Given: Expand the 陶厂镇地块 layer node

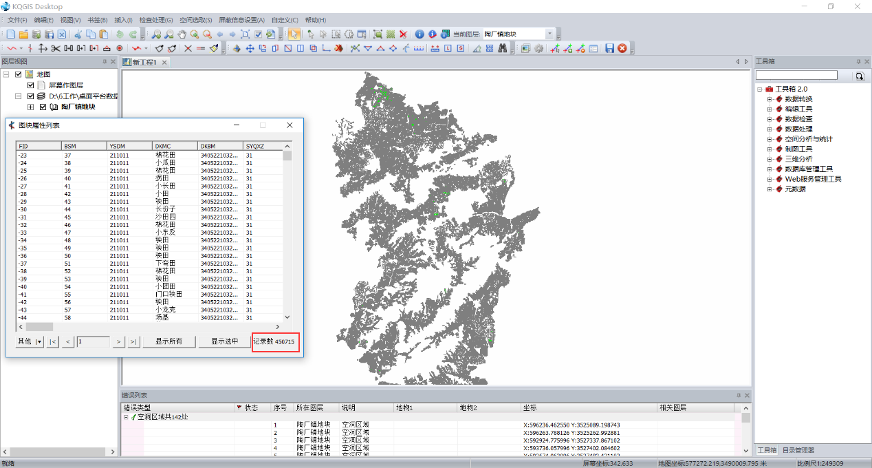Looking at the screenshot, I should (x=30, y=107).
